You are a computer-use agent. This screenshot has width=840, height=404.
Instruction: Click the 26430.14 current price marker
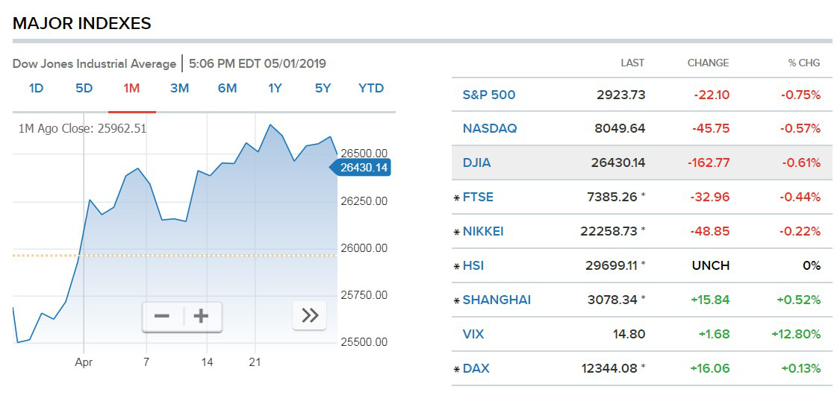[363, 168]
